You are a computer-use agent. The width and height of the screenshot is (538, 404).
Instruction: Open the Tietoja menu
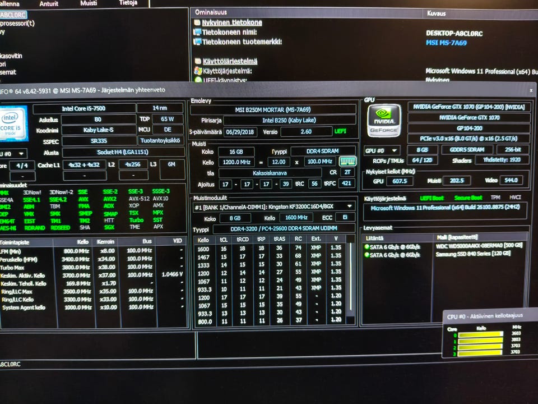point(128,3)
